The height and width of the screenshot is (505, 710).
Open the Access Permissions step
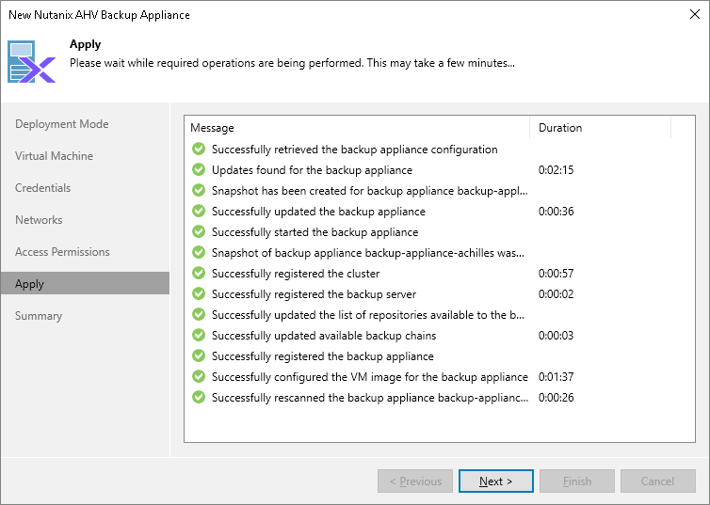[62, 252]
